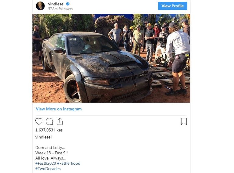Like the post with heart icon
Viewport: 234px width, 173px height.
pos(39,121)
